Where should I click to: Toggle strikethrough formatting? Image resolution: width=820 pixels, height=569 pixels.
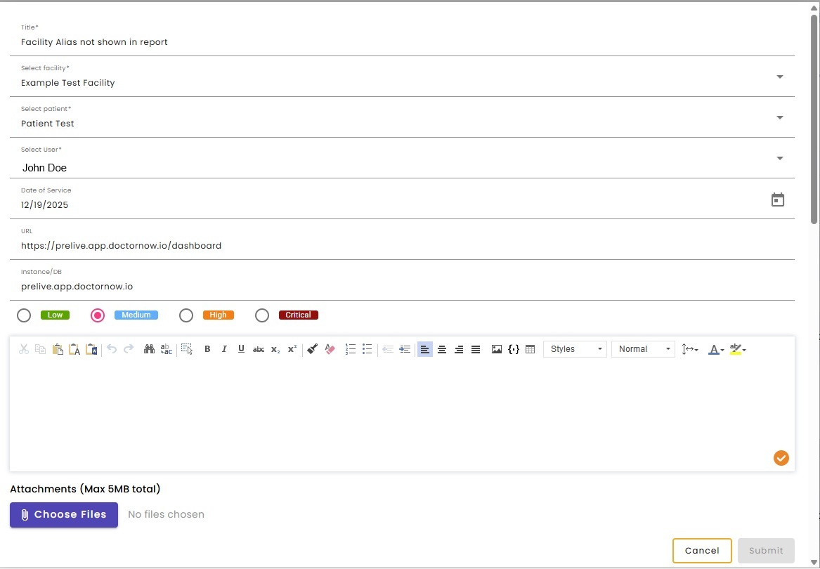pyautogui.click(x=259, y=349)
